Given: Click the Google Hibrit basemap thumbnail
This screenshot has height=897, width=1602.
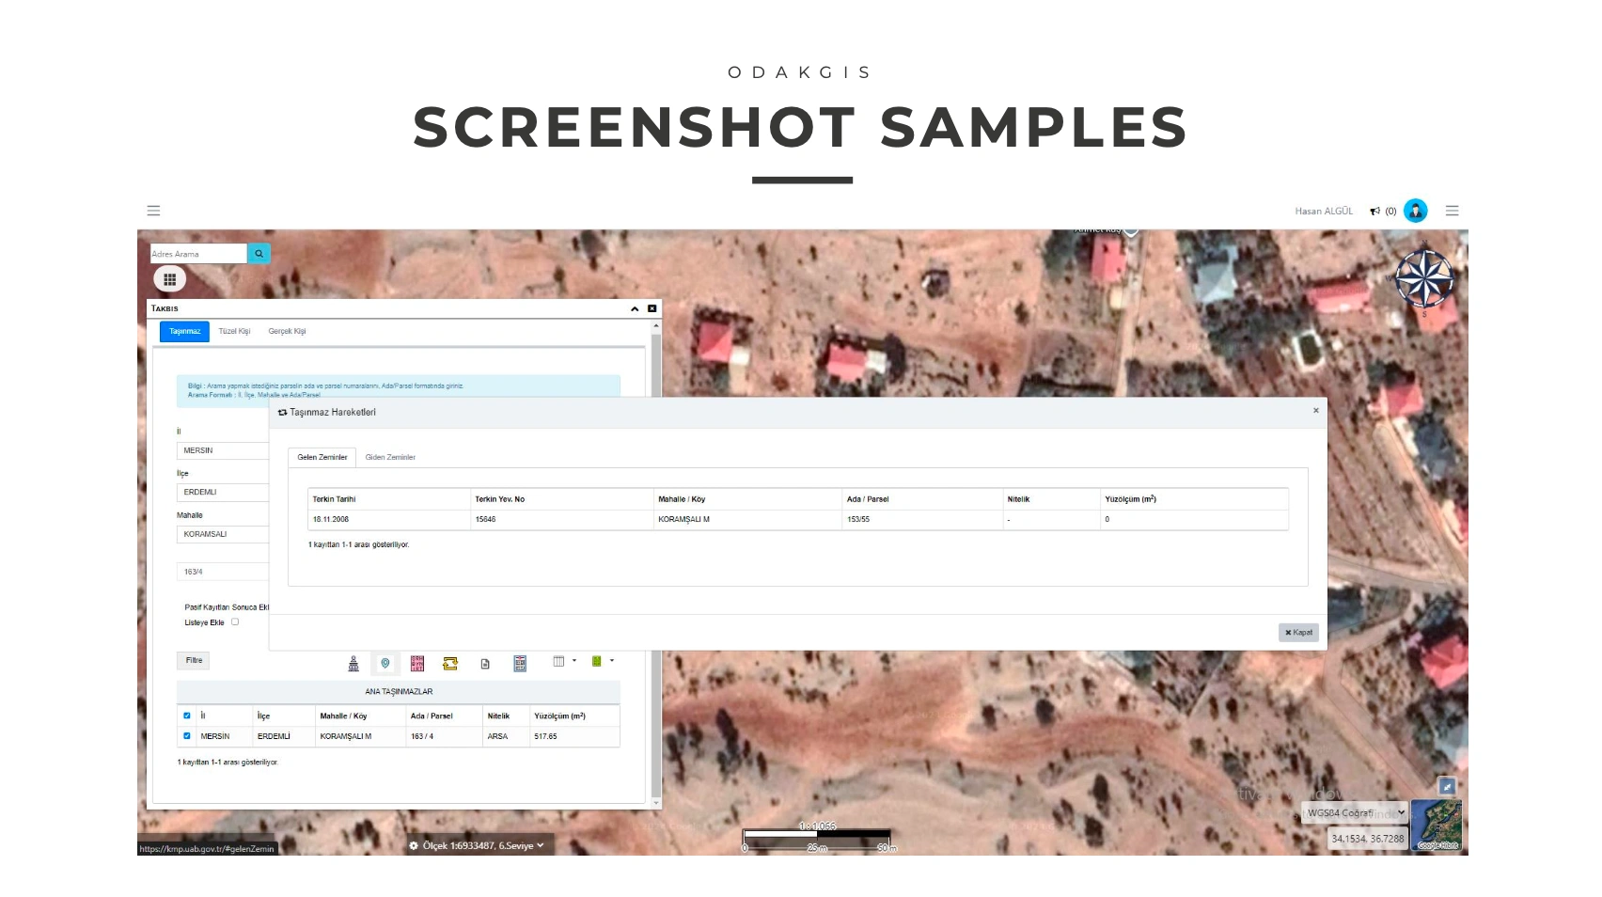Looking at the screenshot, I should pos(1437,826).
